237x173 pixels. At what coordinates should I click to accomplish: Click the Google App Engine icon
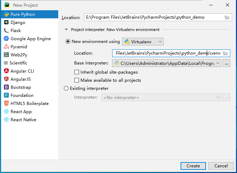(x=6, y=39)
